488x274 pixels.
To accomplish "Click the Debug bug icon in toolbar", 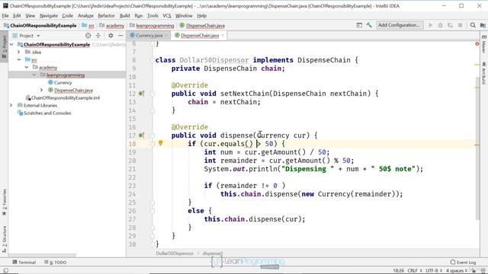I will pos(440,25).
